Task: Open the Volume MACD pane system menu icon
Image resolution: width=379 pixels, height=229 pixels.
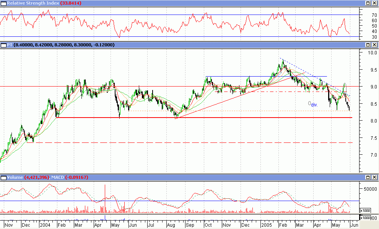Action: click(x=3, y=178)
